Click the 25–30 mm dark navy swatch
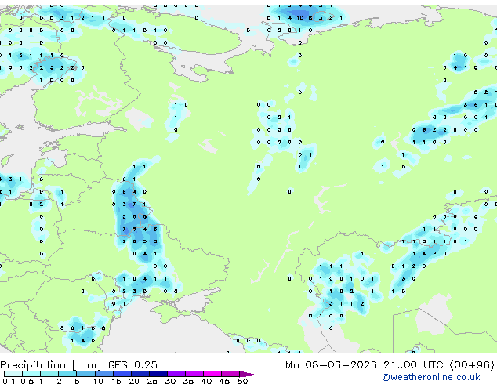The height and width of the screenshot is (384, 497). tap(158, 374)
